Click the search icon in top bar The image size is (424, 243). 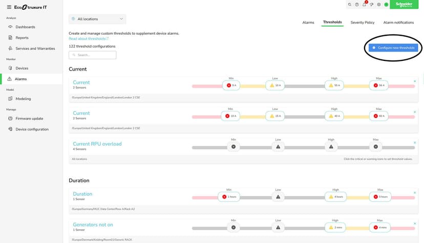tap(350, 4)
